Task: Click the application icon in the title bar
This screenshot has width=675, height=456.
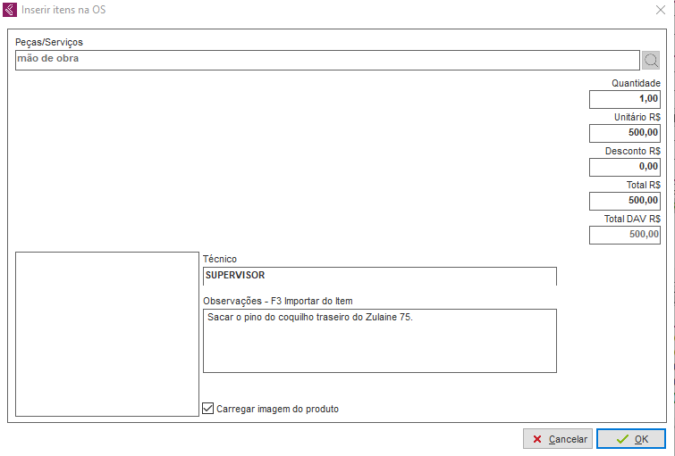Action: pyautogui.click(x=10, y=10)
